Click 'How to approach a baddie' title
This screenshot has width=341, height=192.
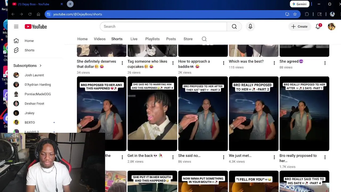tap(194, 64)
